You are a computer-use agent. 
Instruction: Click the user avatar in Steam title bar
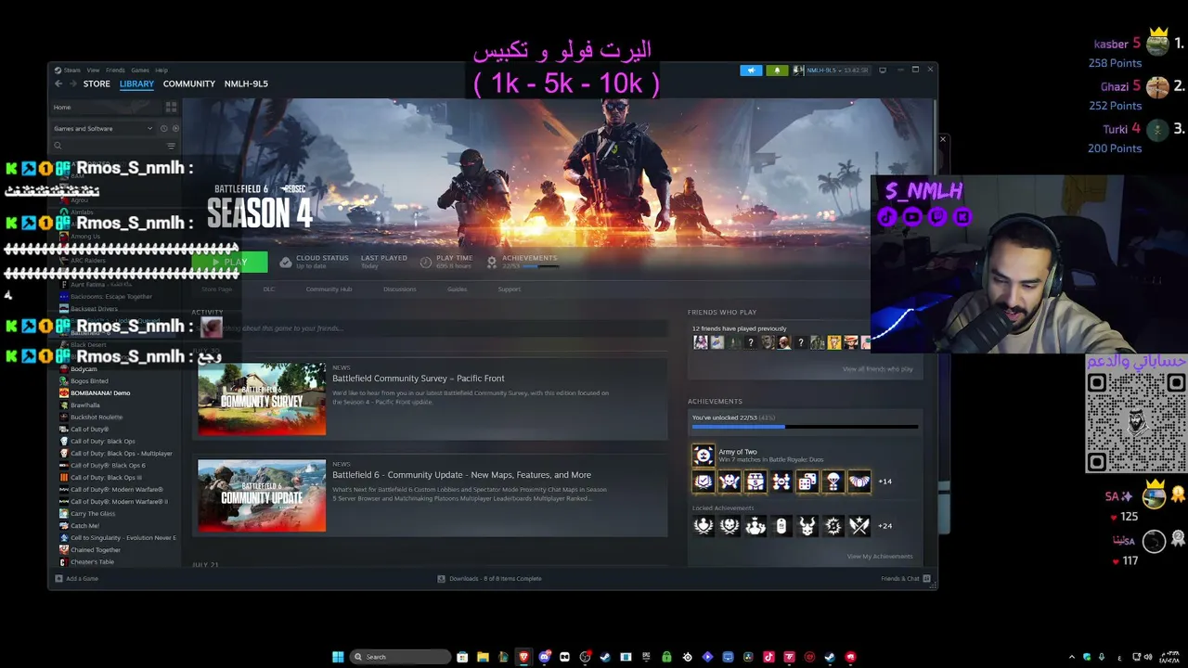click(x=799, y=71)
